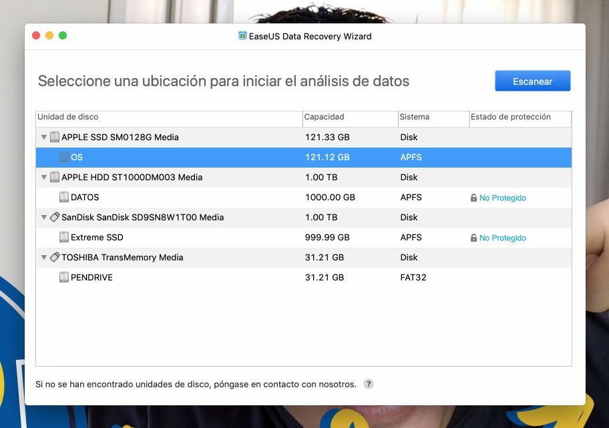Click the lock icon in DATOS row

[473, 198]
